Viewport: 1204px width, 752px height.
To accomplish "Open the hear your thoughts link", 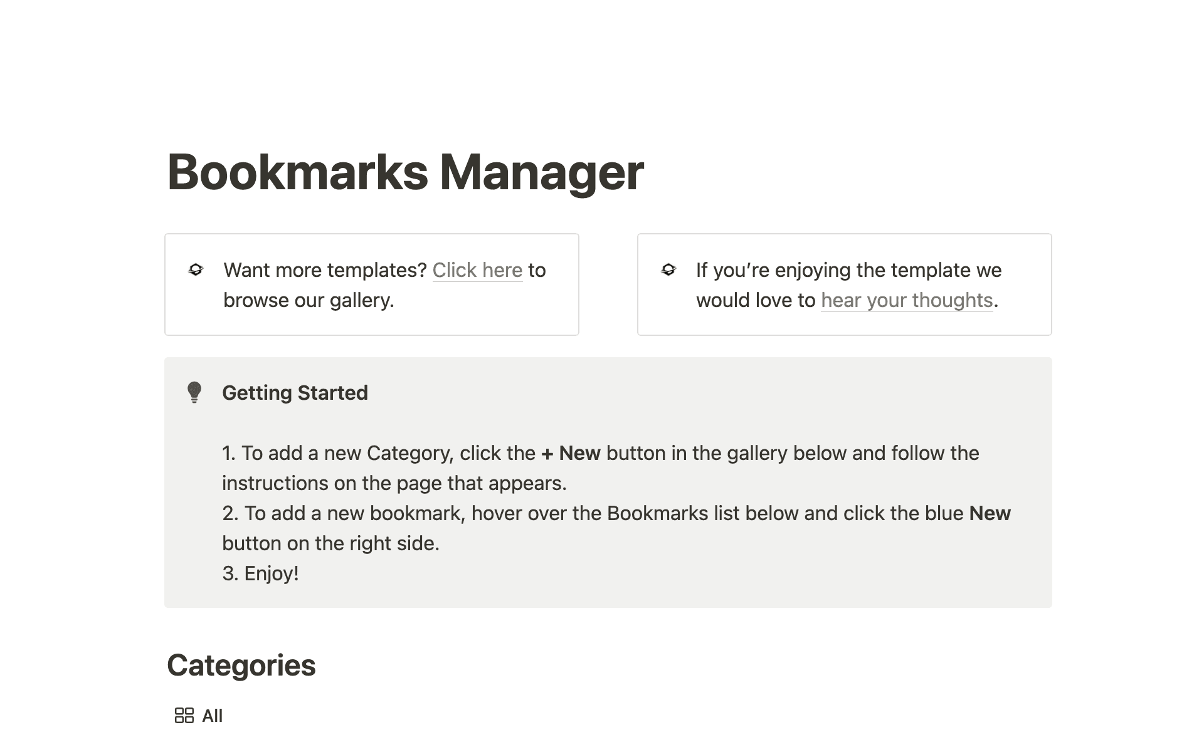I will (x=906, y=300).
